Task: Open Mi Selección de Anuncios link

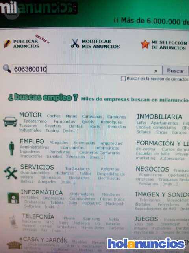Action: pyautogui.click(x=169, y=45)
